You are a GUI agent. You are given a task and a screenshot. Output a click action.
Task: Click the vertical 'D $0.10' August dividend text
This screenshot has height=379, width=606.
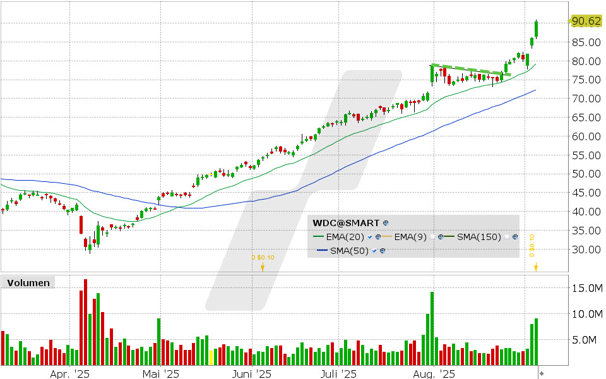click(x=532, y=245)
